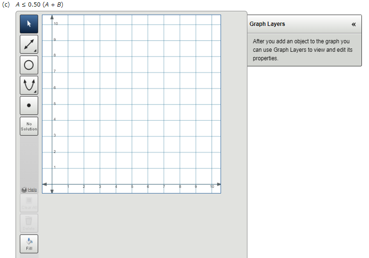Select the pointer arrow tool
Viewport: 369px width, 258px height.
pos(29,24)
